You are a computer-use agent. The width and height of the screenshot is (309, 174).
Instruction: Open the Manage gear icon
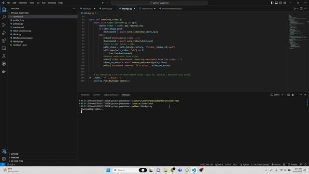tap(4, 159)
